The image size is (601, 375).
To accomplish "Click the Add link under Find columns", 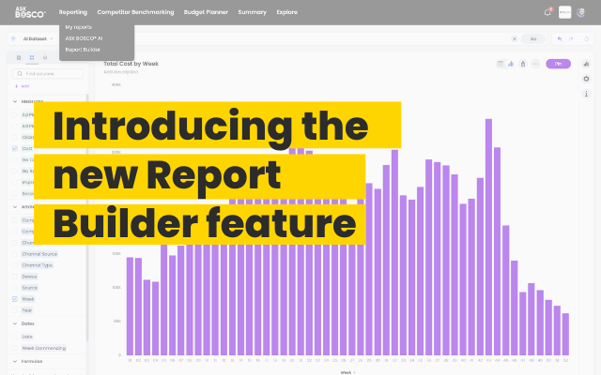I will click(x=23, y=86).
